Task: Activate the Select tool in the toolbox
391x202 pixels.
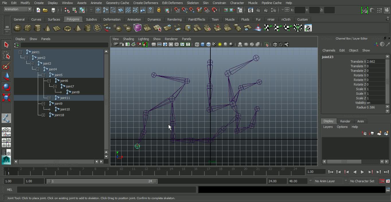Action: (x=6, y=45)
